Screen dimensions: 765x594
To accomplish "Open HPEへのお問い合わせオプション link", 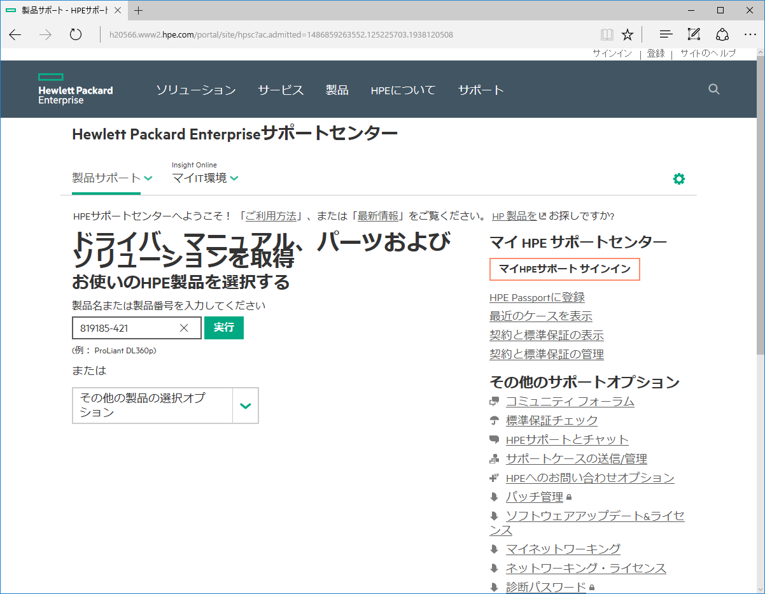I will click(x=590, y=478).
